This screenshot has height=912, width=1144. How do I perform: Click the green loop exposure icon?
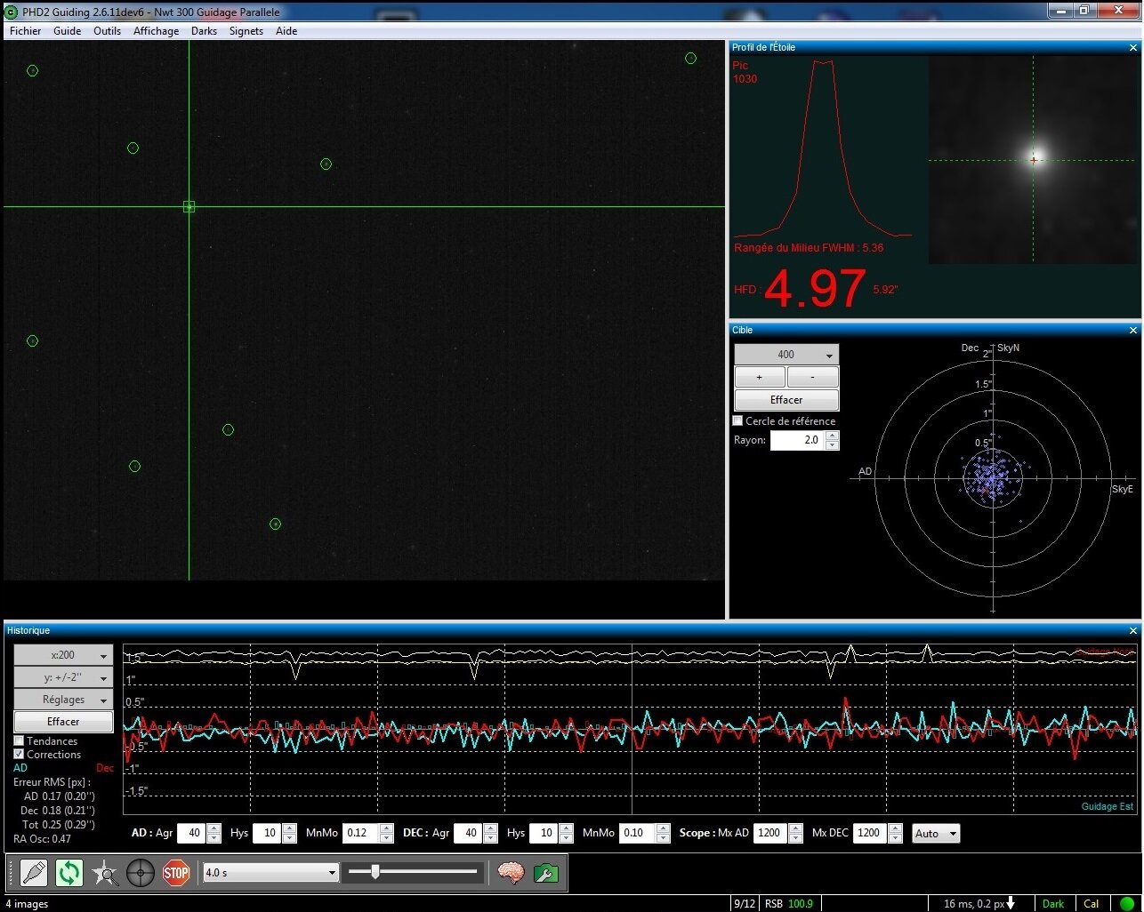click(69, 873)
